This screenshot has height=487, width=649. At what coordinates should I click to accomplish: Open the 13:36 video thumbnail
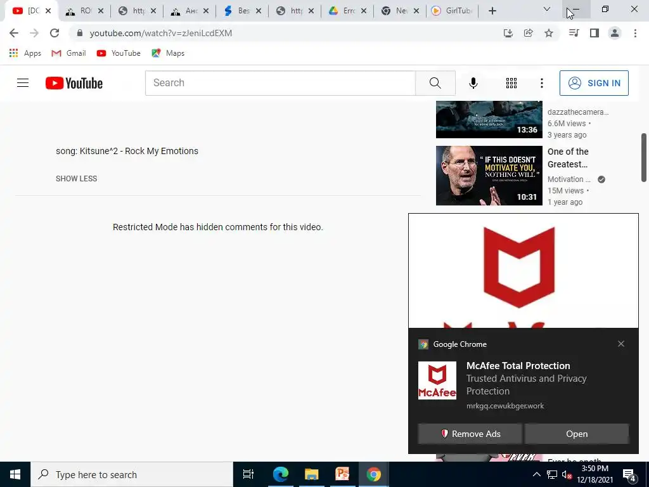tap(489, 119)
